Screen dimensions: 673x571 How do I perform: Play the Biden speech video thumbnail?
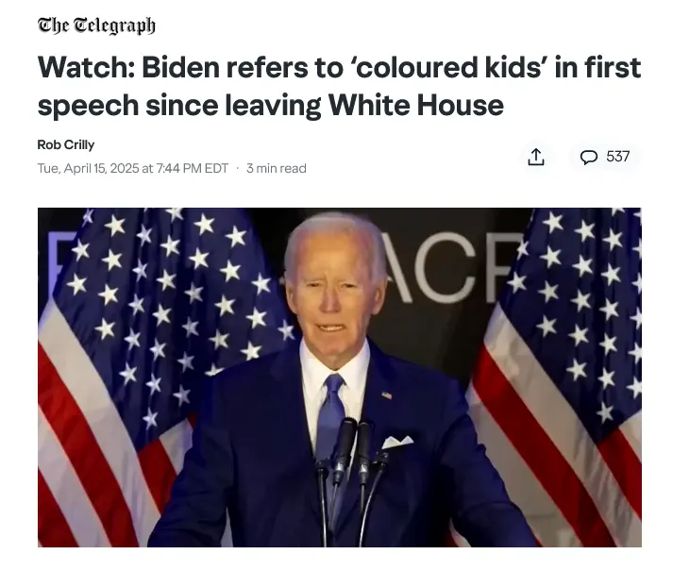coord(340,378)
